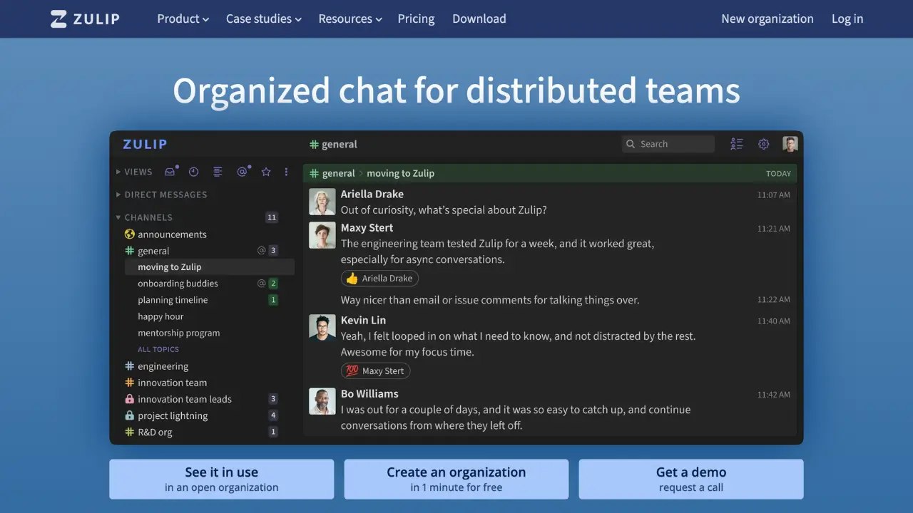Select the project lightning channel
Viewport: 913px width, 513px height.
tap(173, 415)
